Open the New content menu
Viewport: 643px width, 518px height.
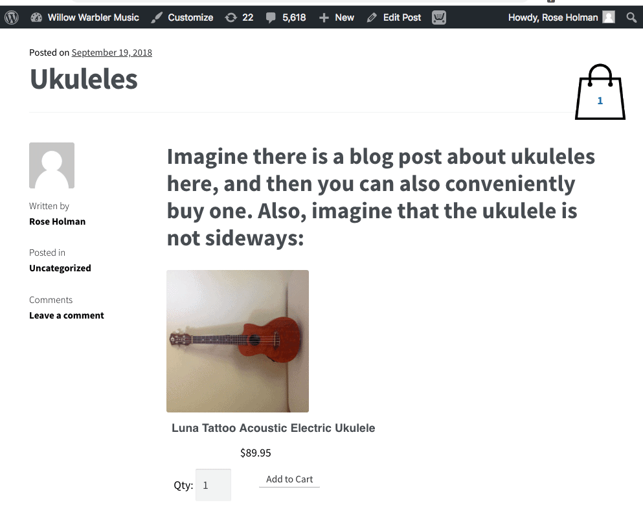pos(344,17)
